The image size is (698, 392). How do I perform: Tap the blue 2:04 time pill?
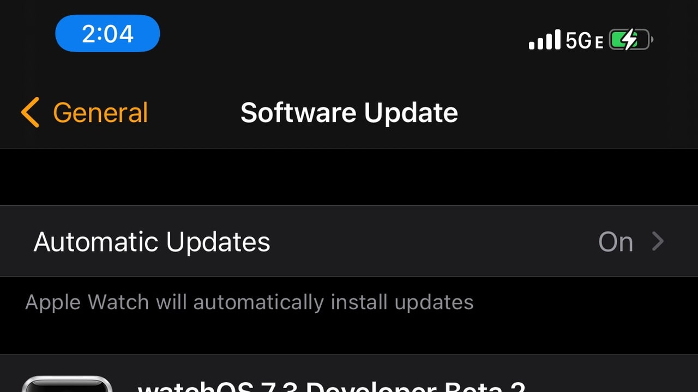(x=107, y=33)
